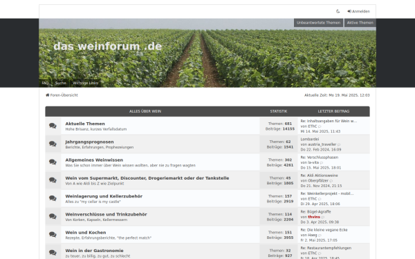
Task: Open last post titled Lombardei
Action: tap(310, 140)
